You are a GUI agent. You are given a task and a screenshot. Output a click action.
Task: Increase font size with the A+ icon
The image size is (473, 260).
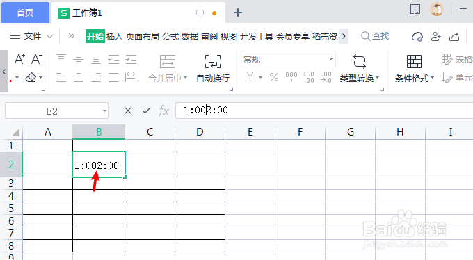pyautogui.click(x=19, y=59)
